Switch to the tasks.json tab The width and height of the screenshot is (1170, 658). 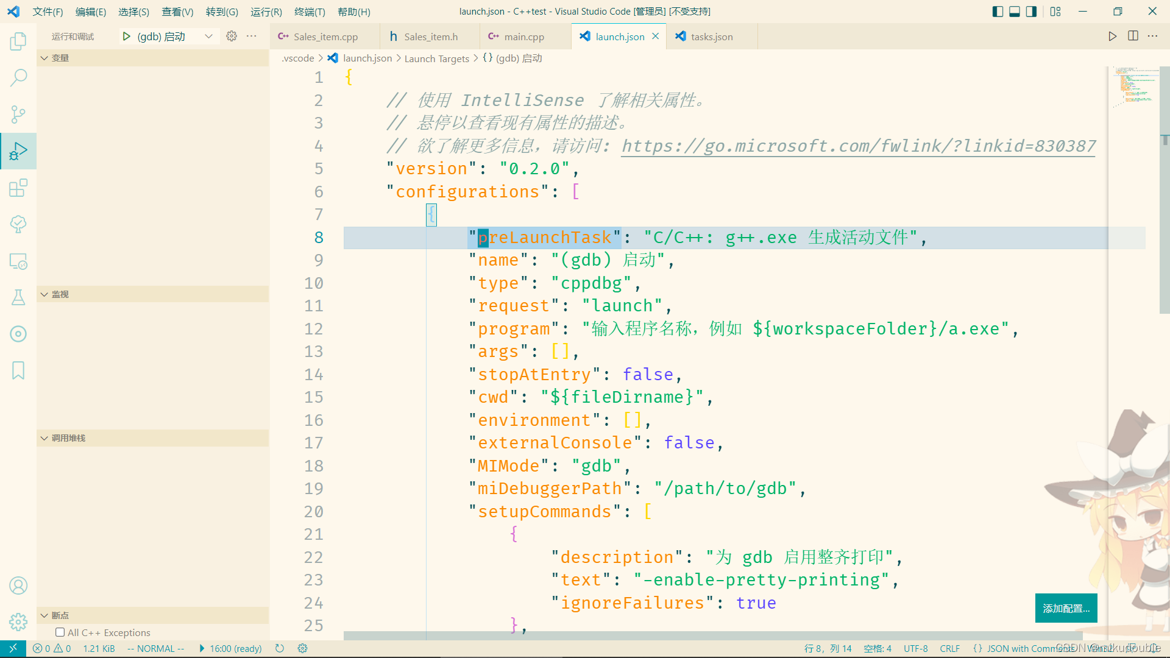point(711,37)
